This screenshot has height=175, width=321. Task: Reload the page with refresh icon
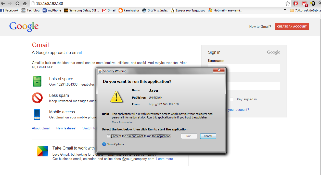(17, 4)
